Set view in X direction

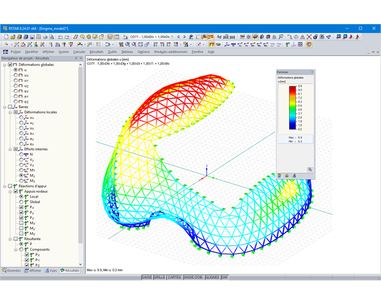pos(156,44)
